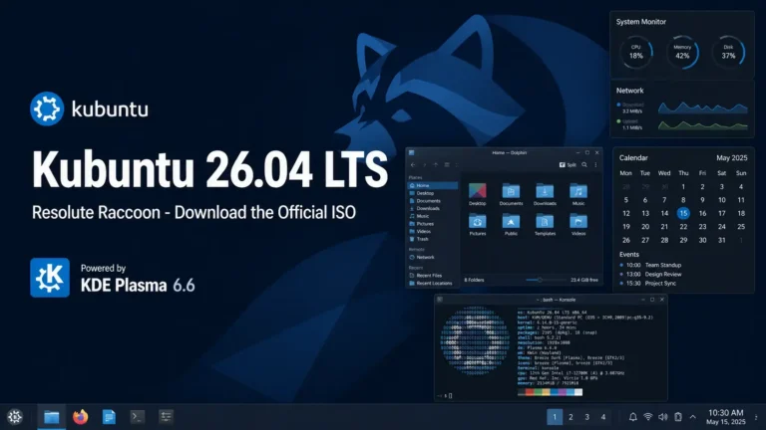Select Home in Dolphin Places sidebar

coord(433,185)
